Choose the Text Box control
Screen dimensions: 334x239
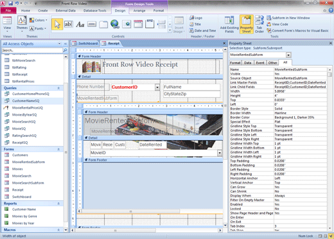tap(68, 24)
